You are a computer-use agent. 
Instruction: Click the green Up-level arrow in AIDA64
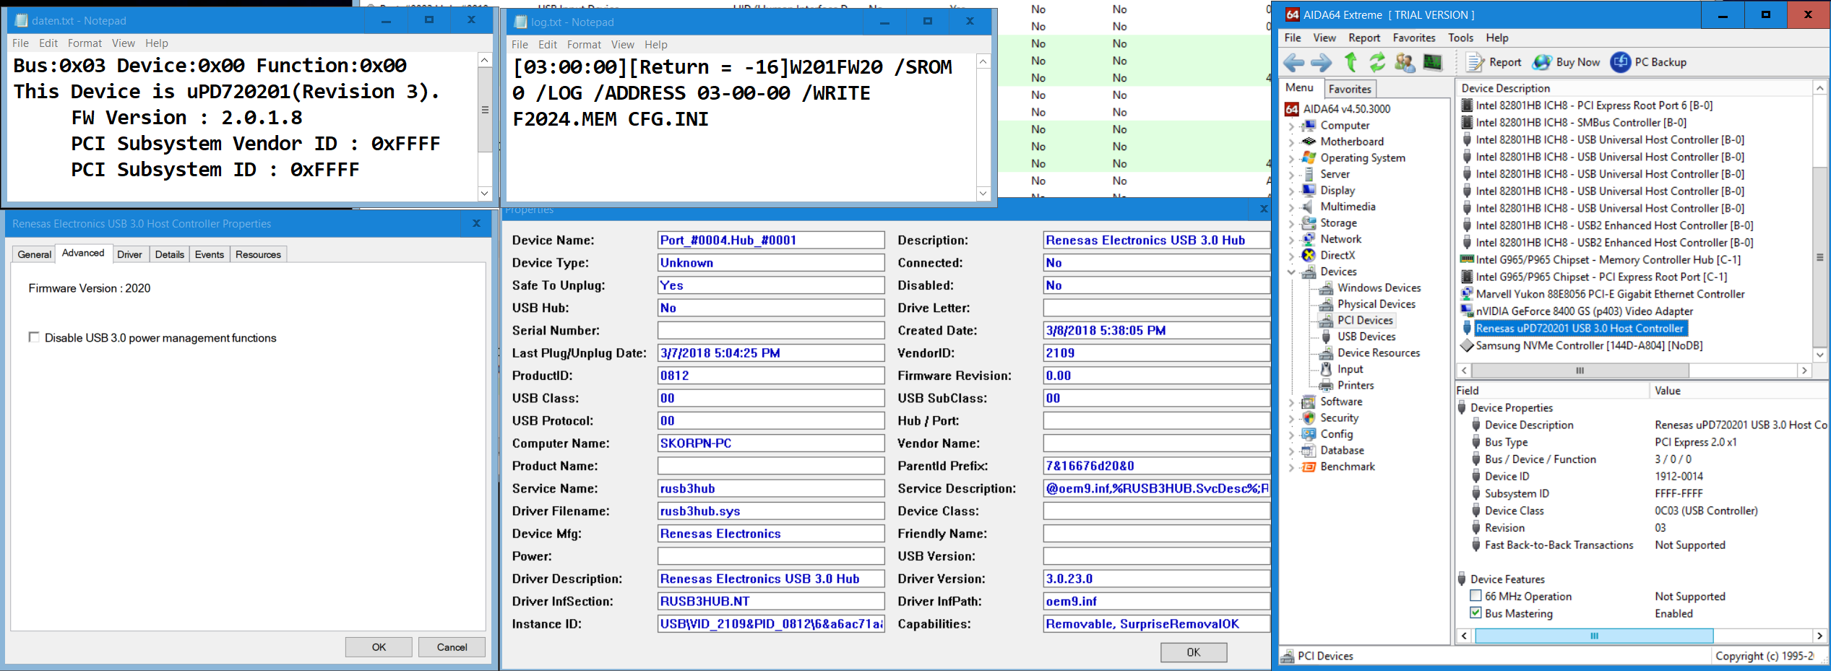point(1350,63)
